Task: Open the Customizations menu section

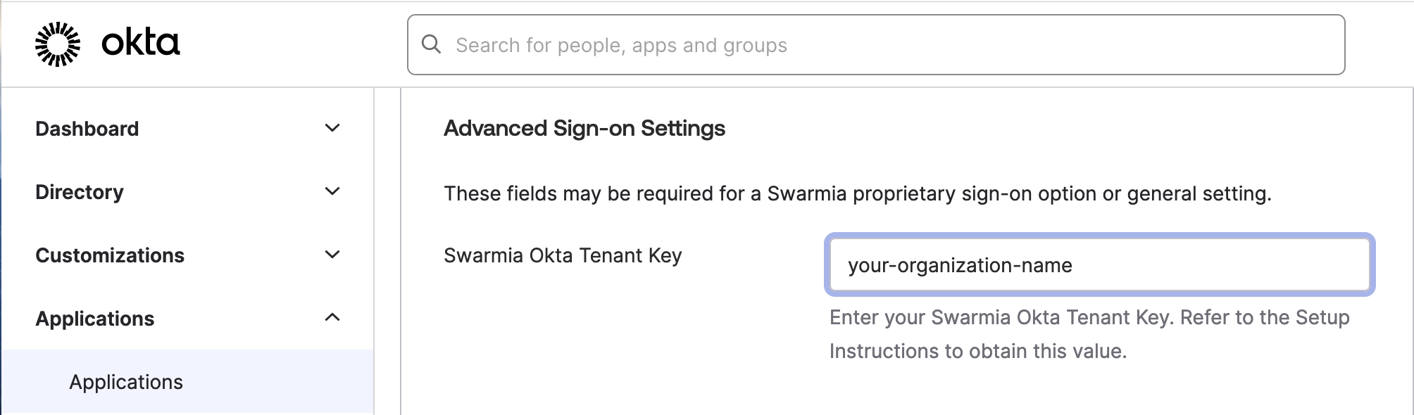Action: [x=110, y=255]
